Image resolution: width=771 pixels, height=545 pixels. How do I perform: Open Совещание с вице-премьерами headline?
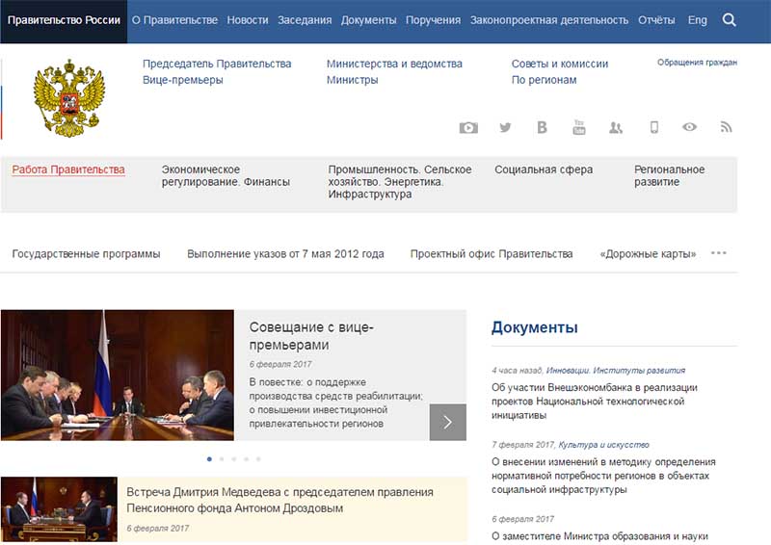(311, 336)
